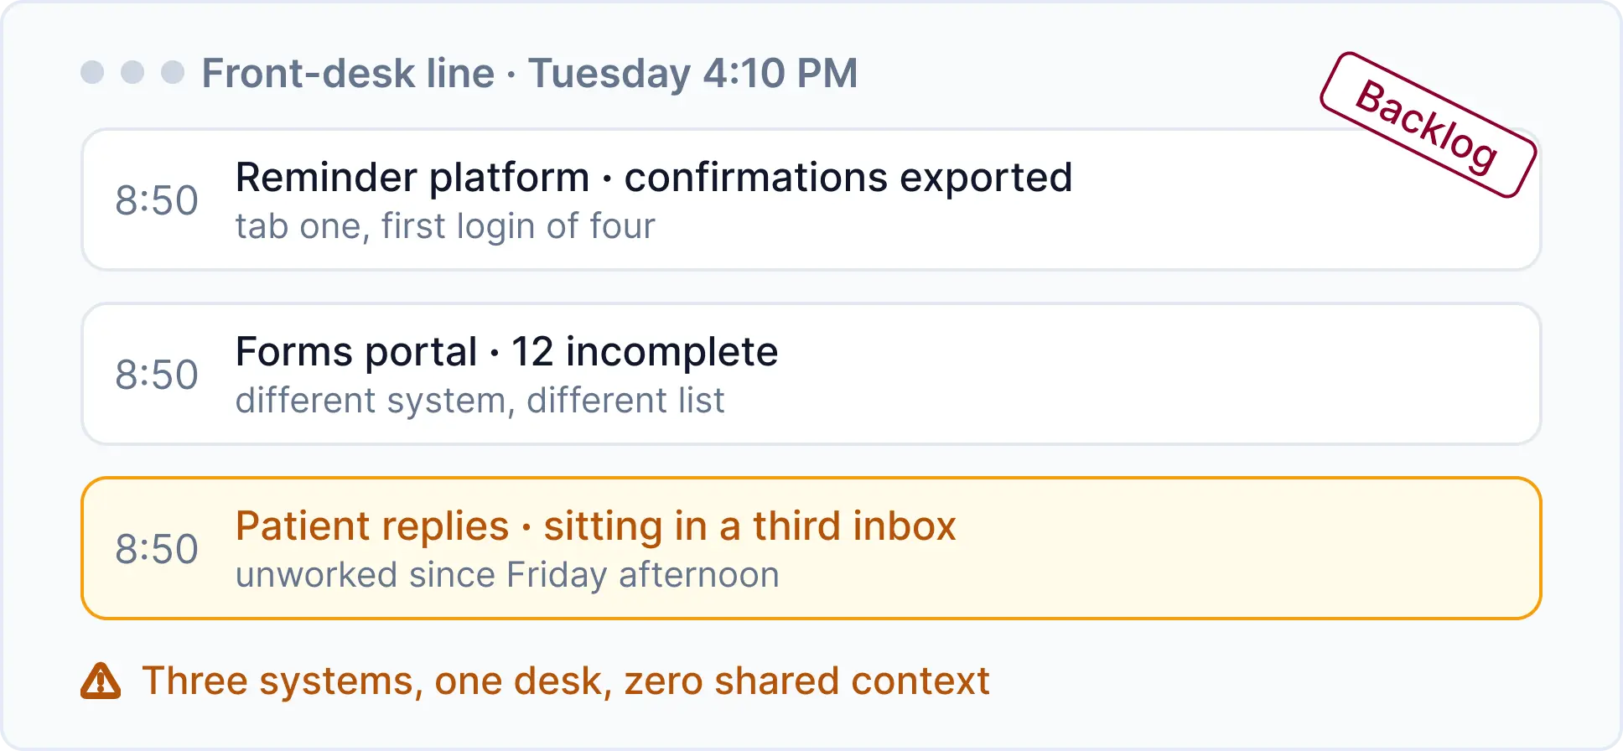
Task: Click 8:50 timestamp on Patient replies row
Action: [157, 549]
